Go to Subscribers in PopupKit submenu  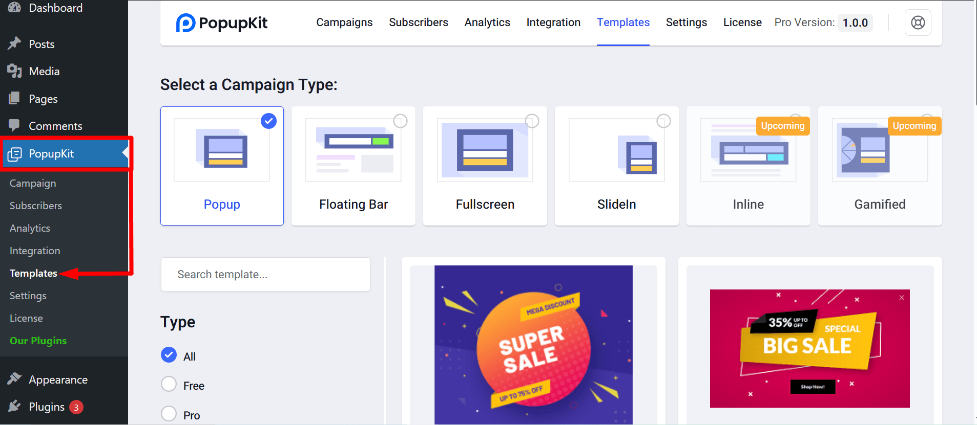click(35, 206)
